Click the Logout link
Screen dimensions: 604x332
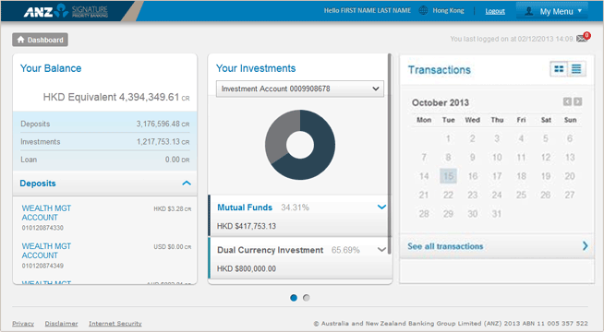coord(495,11)
